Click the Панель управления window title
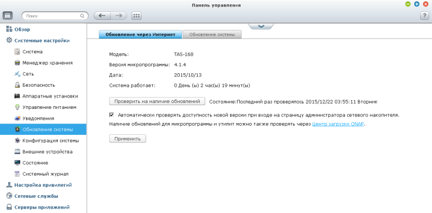Screen dimensions: 432x213 [x=216, y=5]
